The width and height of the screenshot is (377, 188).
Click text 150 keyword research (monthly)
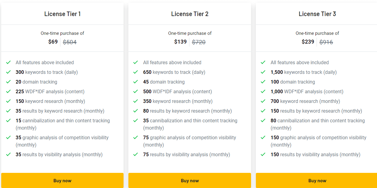click(50, 101)
